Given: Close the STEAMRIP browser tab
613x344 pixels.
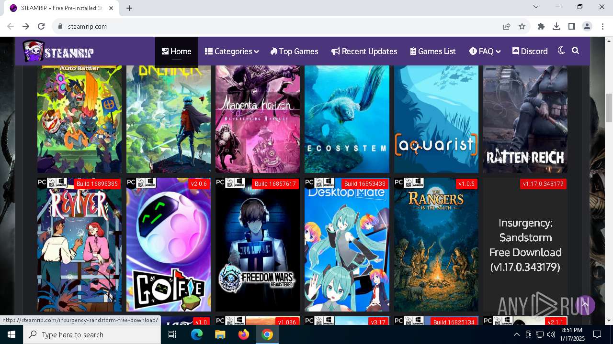Looking at the screenshot, I should pyautogui.click(x=111, y=8).
